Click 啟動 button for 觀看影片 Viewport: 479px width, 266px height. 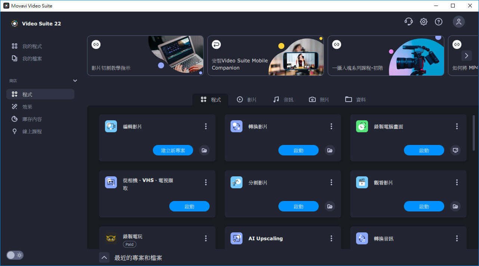[424, 206]
